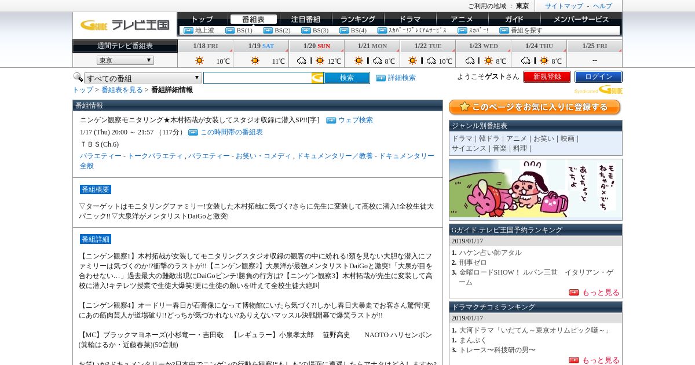This screenshot has height=365, width=695.
Task: Click バラエティー - お笑い・コメディ genre link
Action: pos(240,156)
